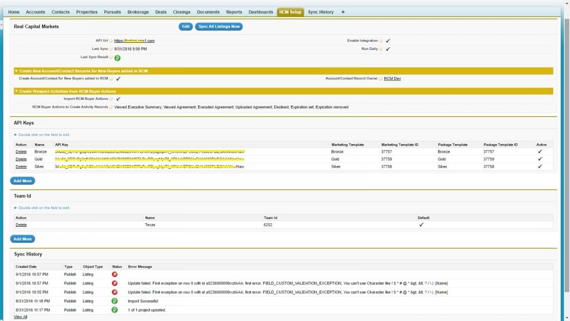Delete the Bronze API key
The height and width of the screenshot is (321, 570).
tap(21, 151)
